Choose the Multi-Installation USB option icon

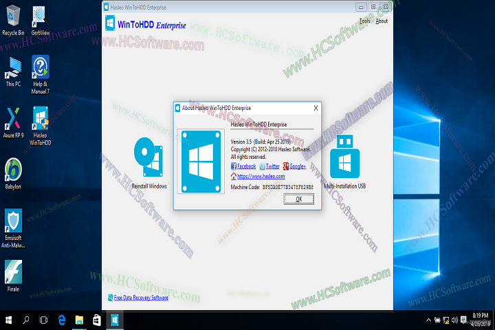pos(344,157)
